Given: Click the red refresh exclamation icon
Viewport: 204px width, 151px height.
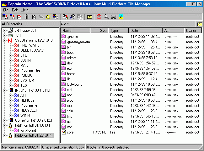Looking at the screenshot, I should tap(99, 17).
